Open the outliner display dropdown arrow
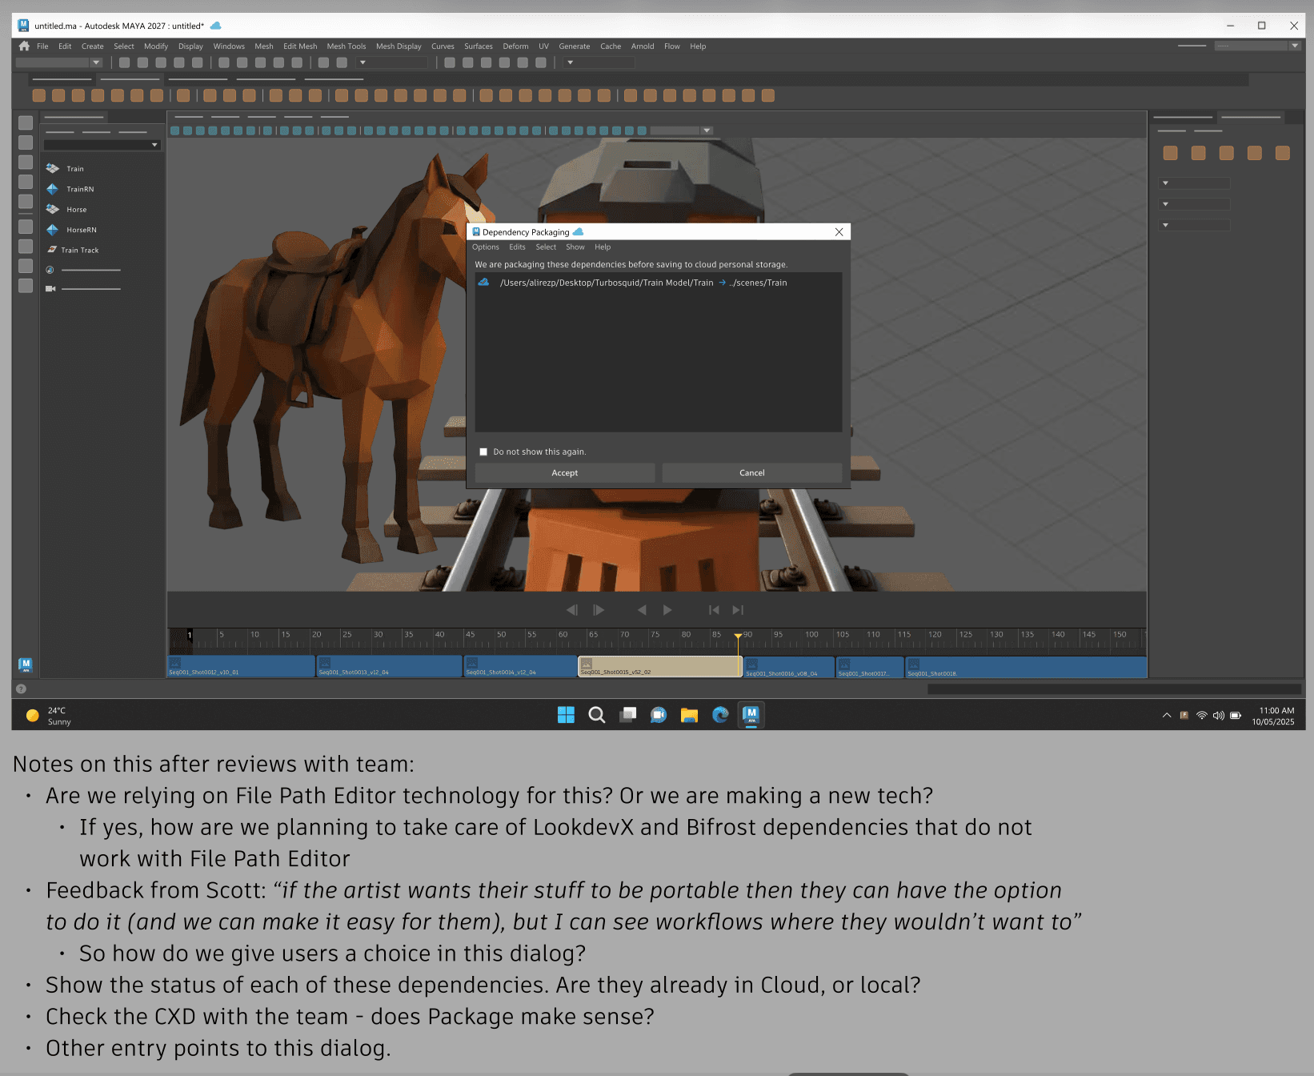 tap(154, 144)
